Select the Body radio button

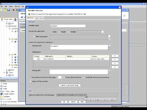52,32
